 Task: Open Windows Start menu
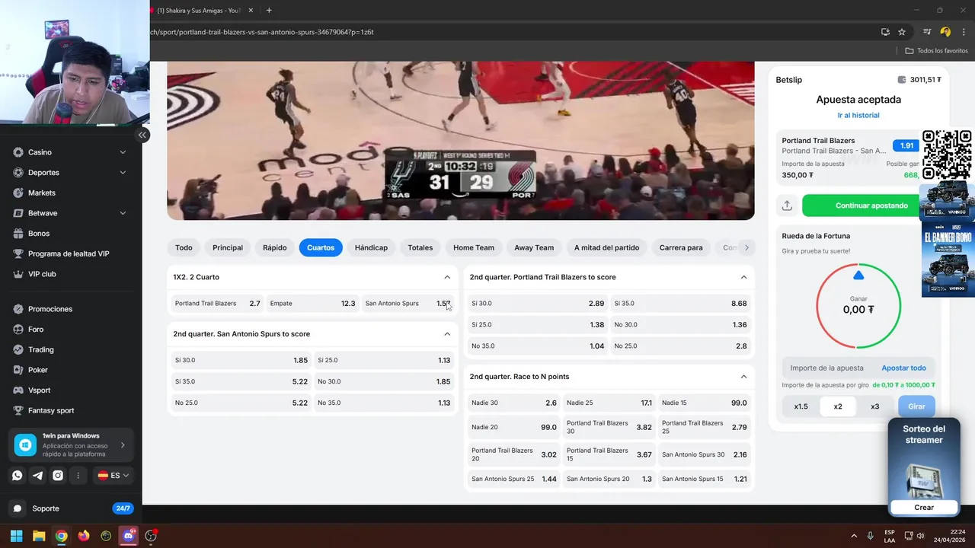[x=16, y=536]
